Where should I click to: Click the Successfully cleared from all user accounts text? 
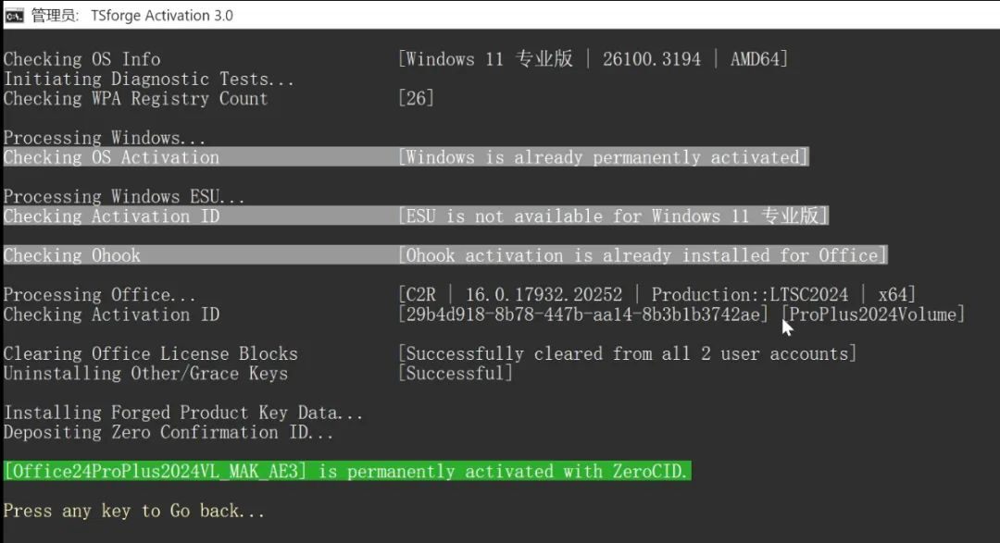click(x=627, y=354)
